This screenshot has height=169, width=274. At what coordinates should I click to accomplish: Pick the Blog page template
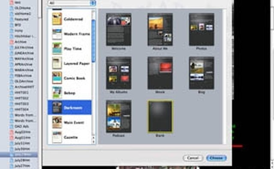tap(202, 73)
